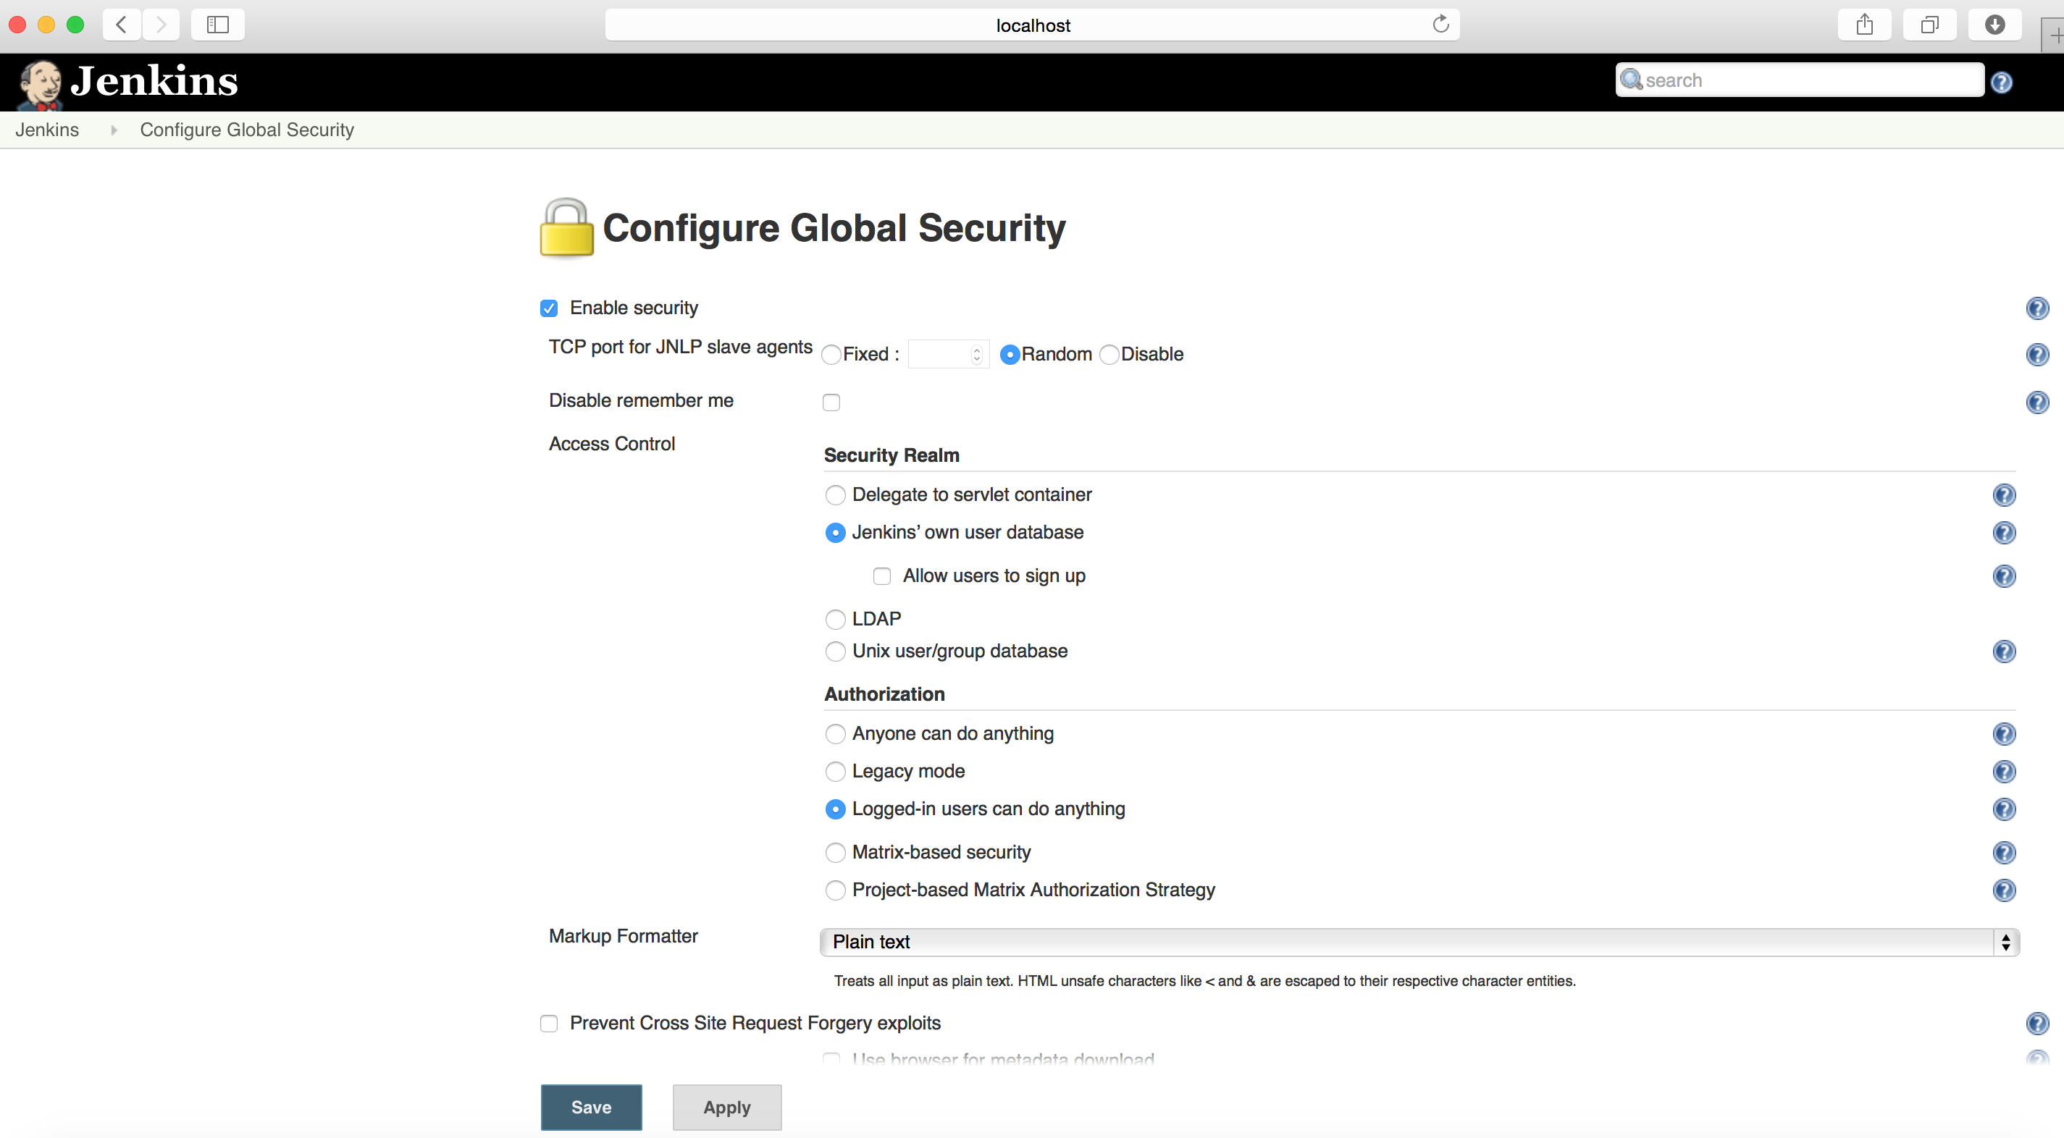The image size is (2064, 1138).
Task: Select the LDAP security realm
Action: click(835, 619)
